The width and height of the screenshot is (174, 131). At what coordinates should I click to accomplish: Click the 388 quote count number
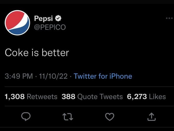69,97
